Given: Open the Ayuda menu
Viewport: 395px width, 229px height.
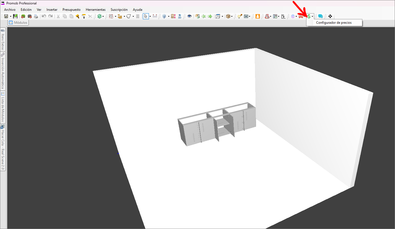Looking at the screenshot, I should 138,10.
